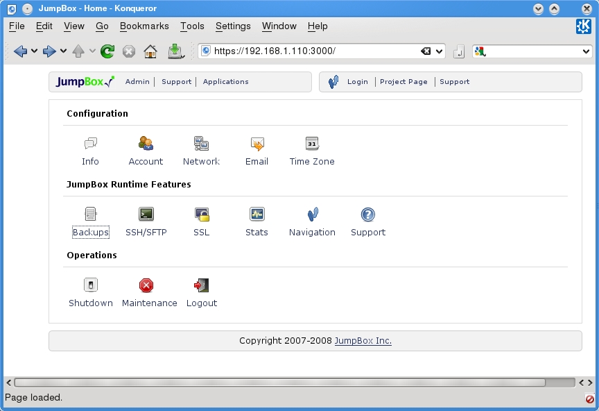Screen dimensions: 599x411
Task: Open the Stats monitor icon
Action: coord(257,215)
